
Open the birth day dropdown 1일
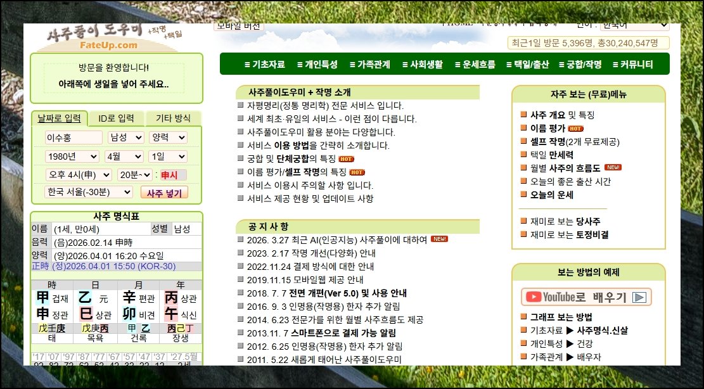pyautogui.click(x=167, y=156)
